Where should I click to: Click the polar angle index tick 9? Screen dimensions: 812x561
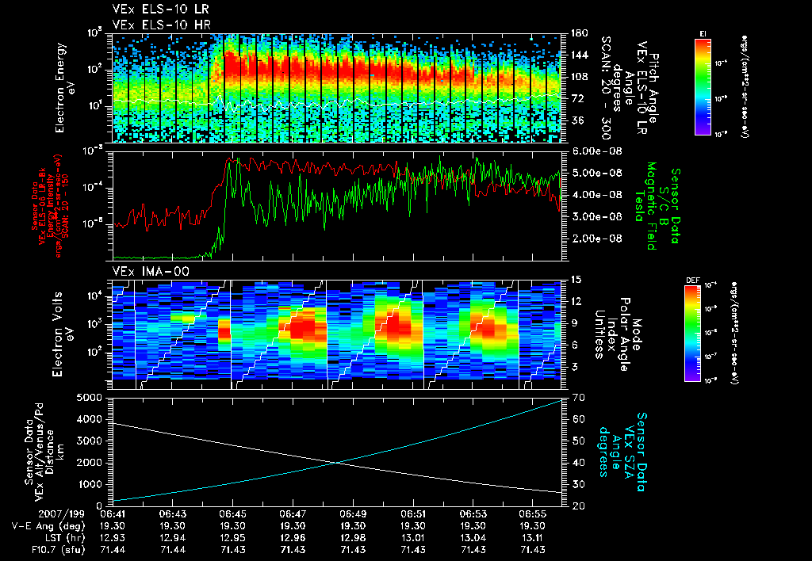573,323
